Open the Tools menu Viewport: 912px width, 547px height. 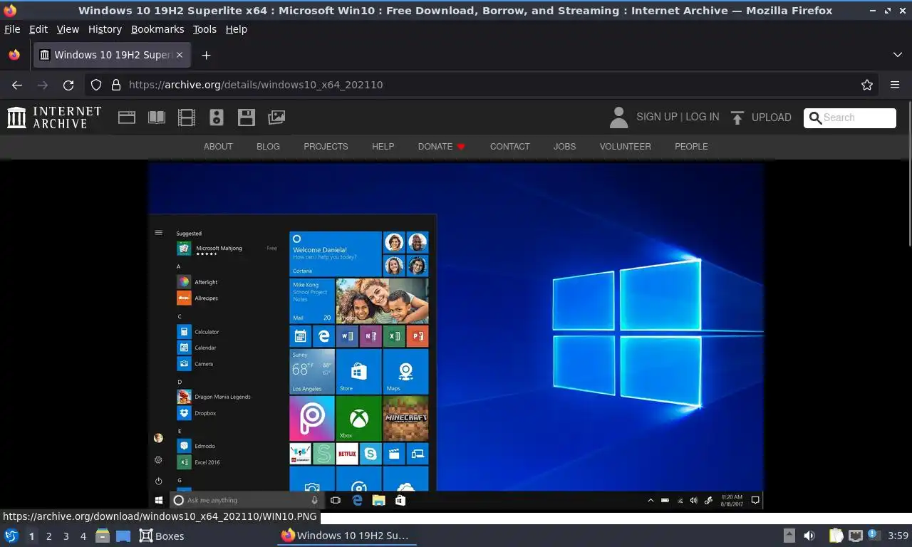(x=204, y=29)
